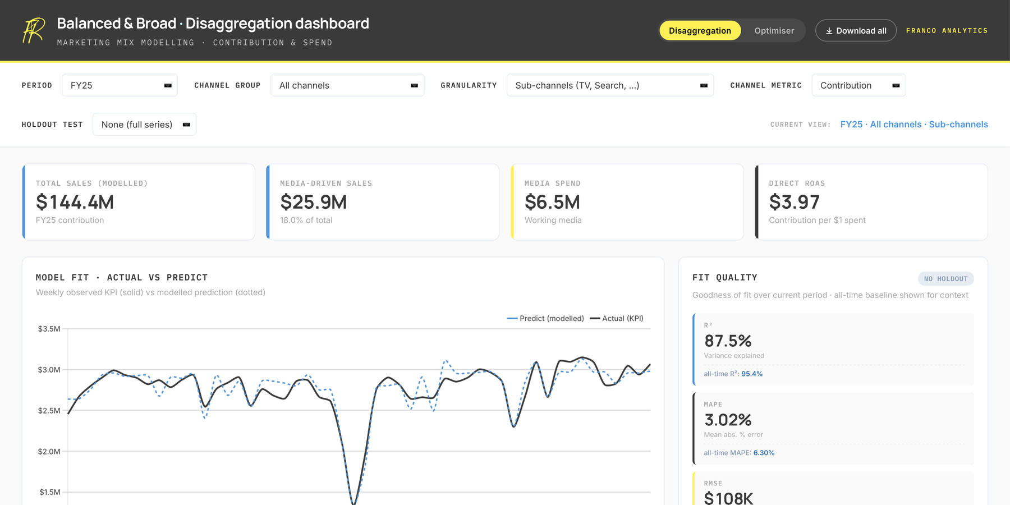The height and width of the screenshot is (505, 1010).
Task: Click the Media Spend $6.5M card
Action: (627, 202)
